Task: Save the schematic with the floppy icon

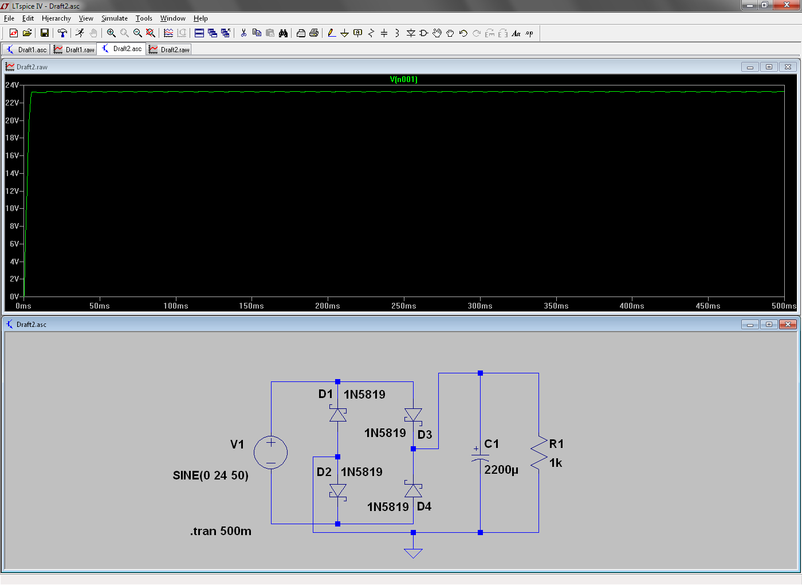Action: click(x=44, y=33)
